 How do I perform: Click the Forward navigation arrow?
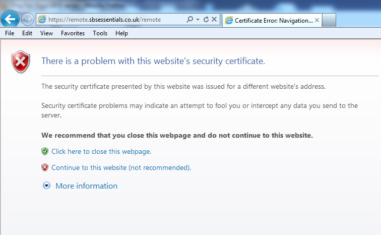28,20
